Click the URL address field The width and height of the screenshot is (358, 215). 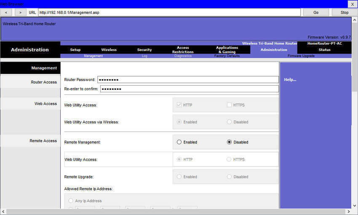pos(169,13)
